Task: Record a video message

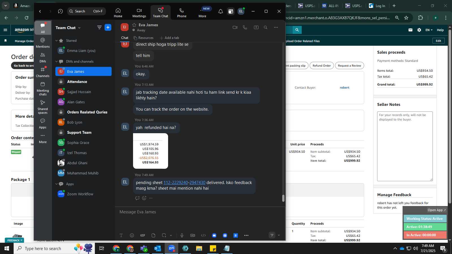Action: coord(193,235)
